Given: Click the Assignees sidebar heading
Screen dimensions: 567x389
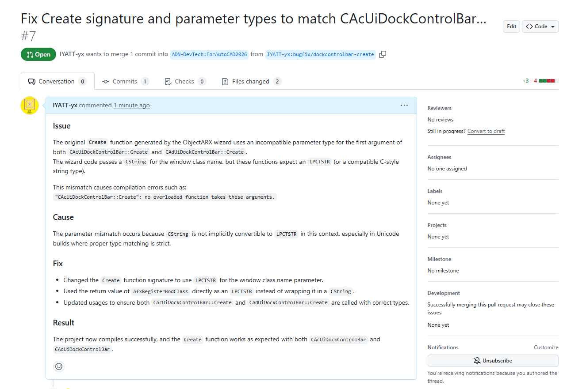Looking at the screenshot, I should click(x=439, y=157).
